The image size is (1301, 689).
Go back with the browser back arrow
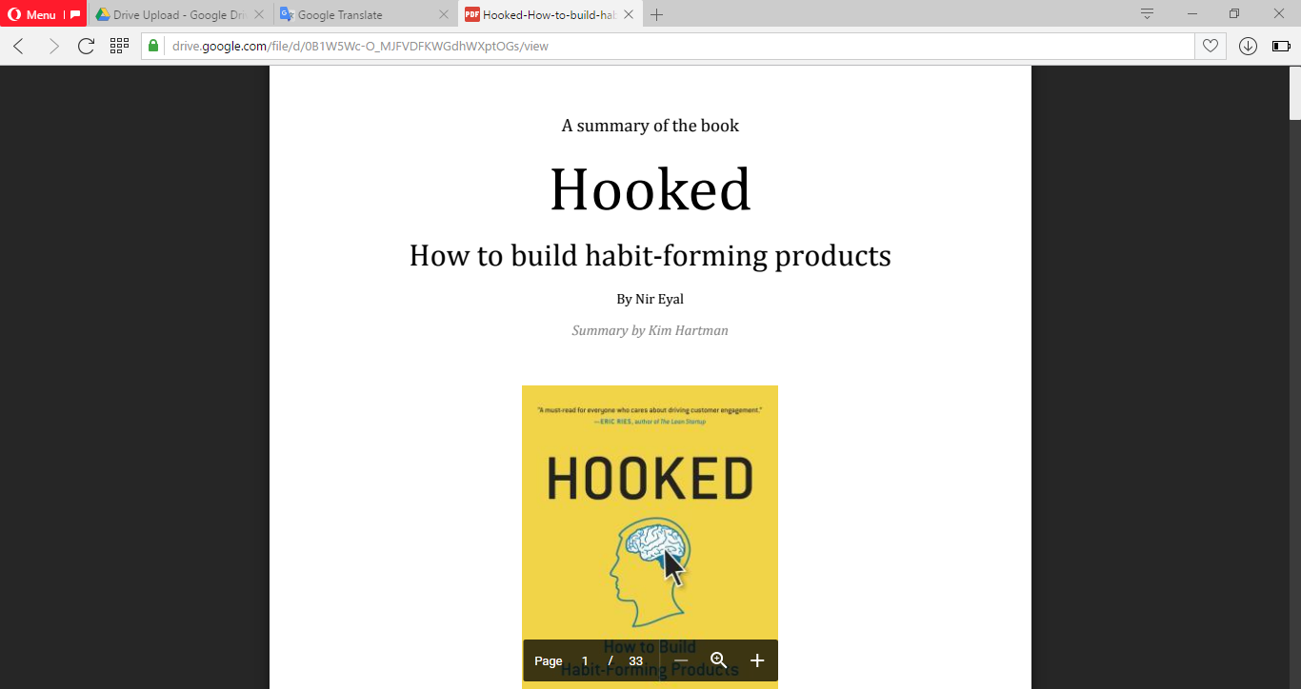18,46
